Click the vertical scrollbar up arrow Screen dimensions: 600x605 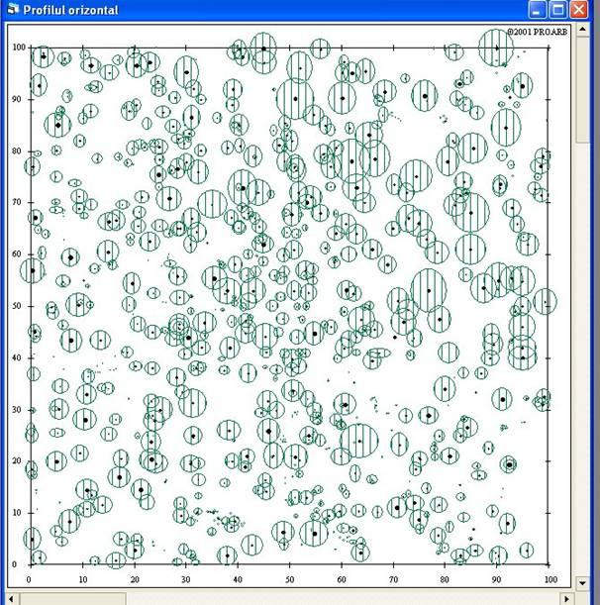(582, 30)
